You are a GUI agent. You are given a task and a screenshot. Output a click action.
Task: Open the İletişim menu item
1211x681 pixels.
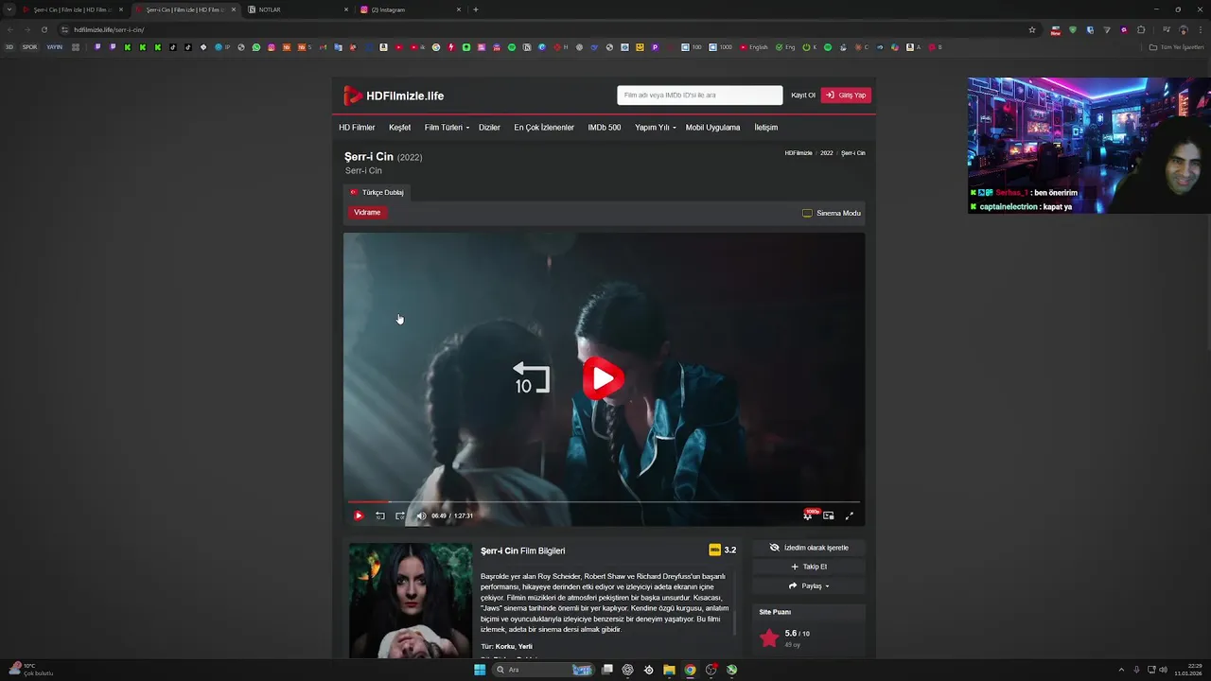click(765, 127)
